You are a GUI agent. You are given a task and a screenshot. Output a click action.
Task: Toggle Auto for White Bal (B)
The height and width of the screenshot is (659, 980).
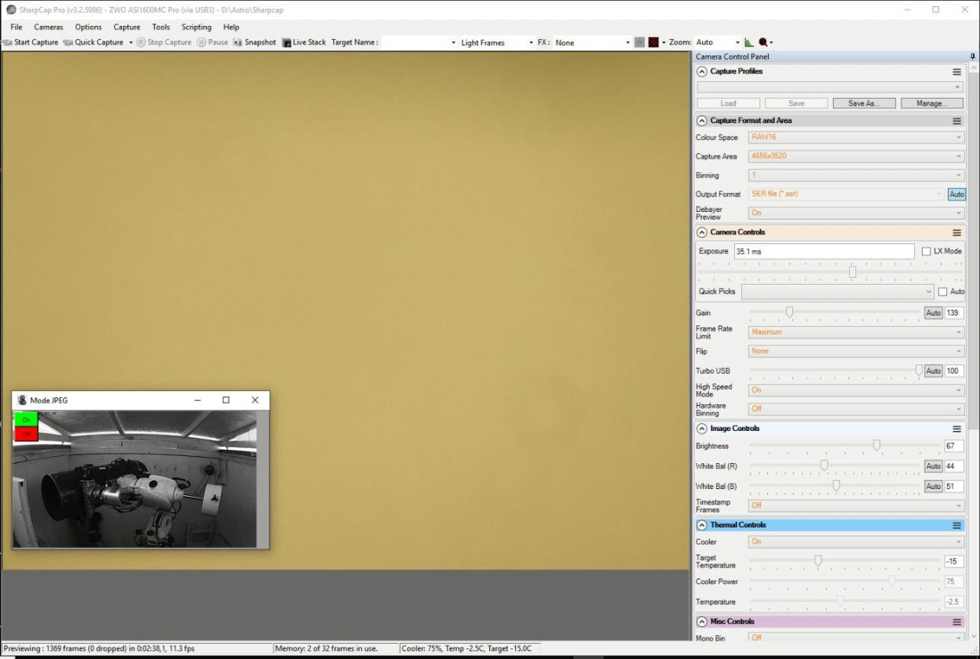tap(933, 486)
